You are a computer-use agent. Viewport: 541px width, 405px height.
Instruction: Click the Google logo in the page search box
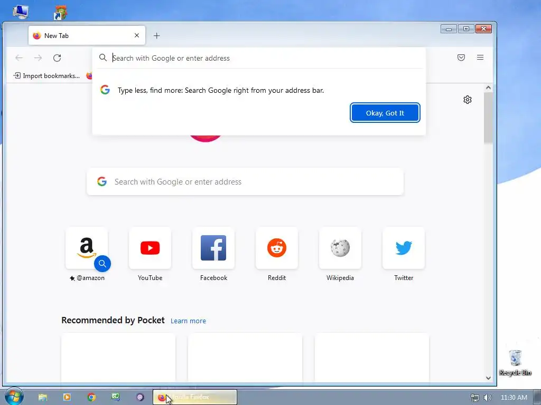[x=102, y=181]
